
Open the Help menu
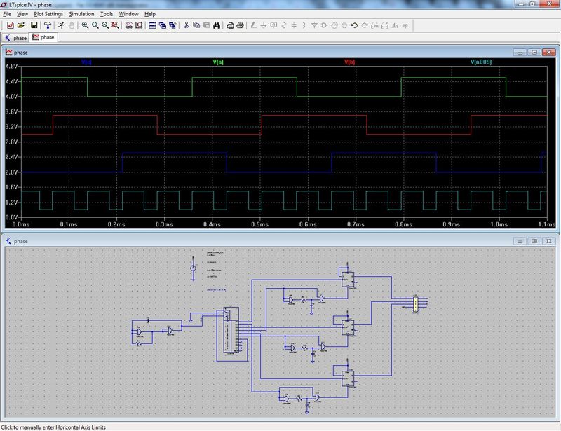pyautogui.click(x=150, y=14)
